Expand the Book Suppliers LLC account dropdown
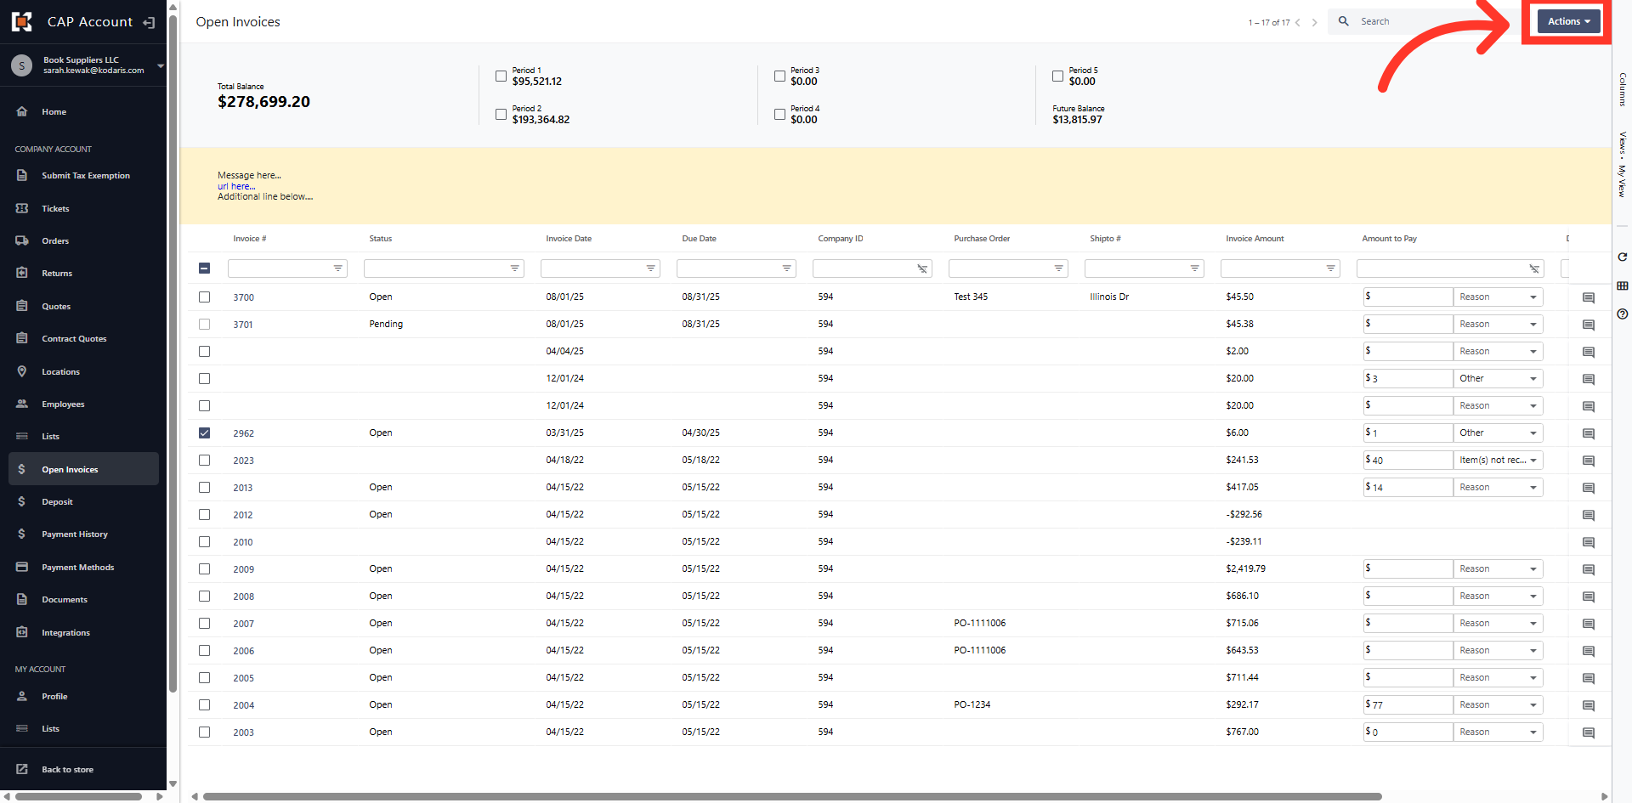The height and width of the screenshot is (803, 1632). (x=161, y=65)
